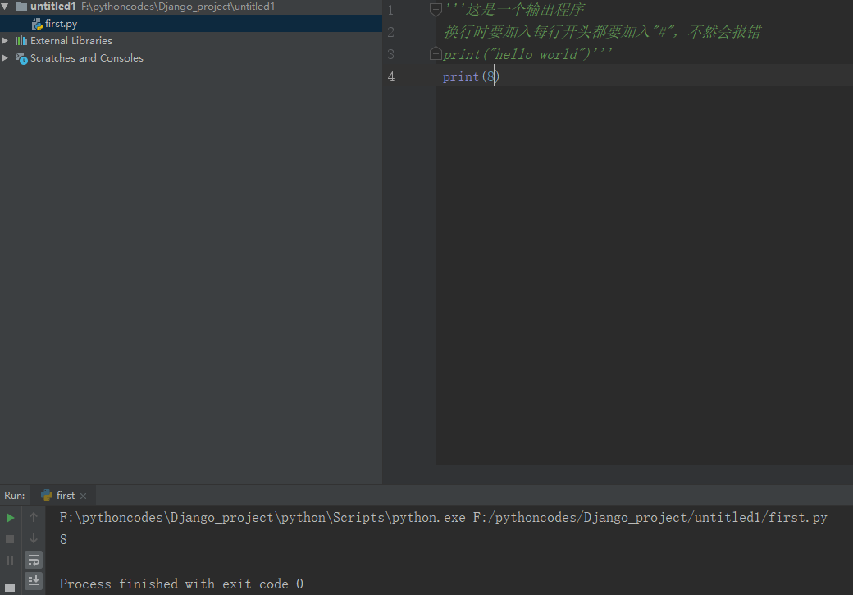Click the Up the Stack Trace arrow

(34, 517)
